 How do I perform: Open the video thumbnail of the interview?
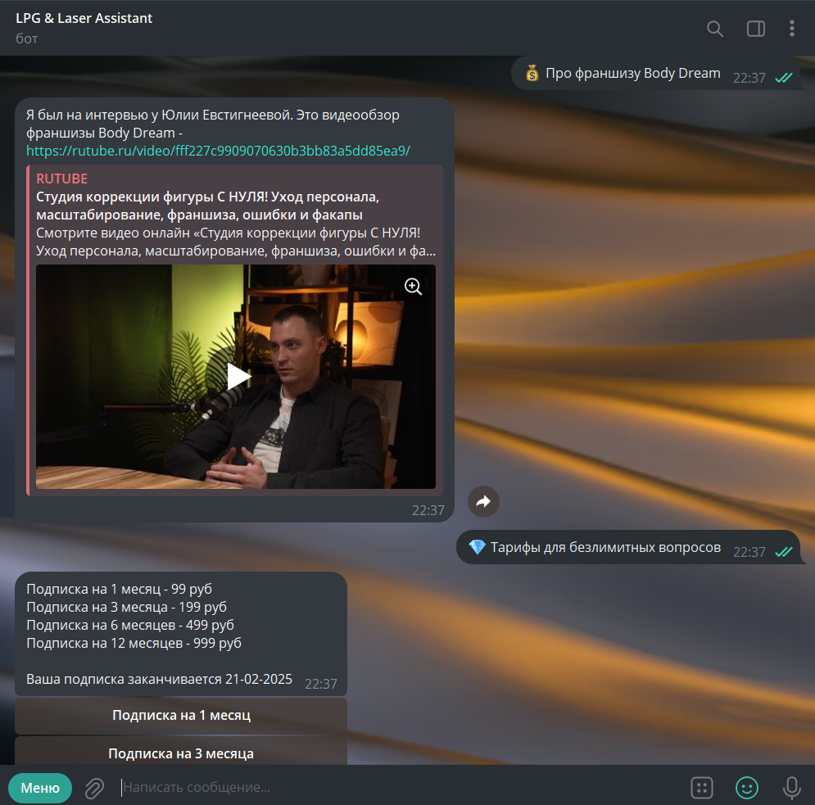pyautogui.click(x=235, y=377)
